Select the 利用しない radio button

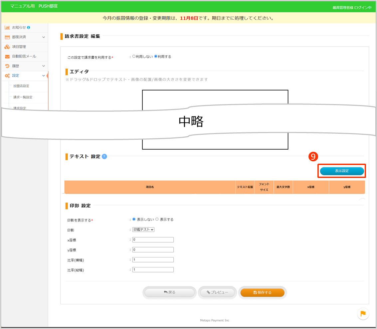(x=134, y=57)
